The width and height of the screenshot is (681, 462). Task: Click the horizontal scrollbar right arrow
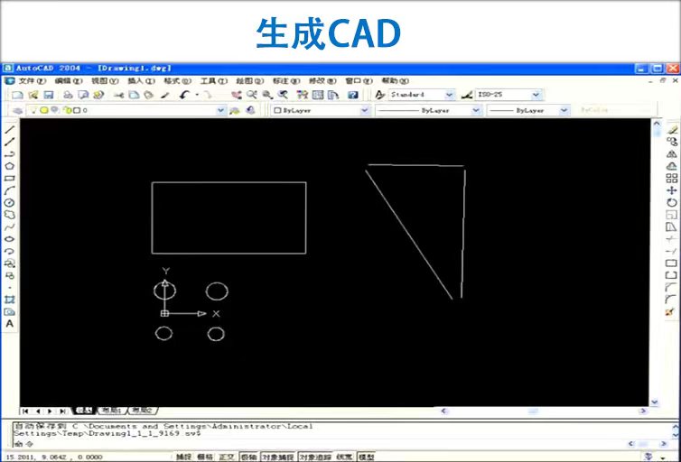click(643, 411)
